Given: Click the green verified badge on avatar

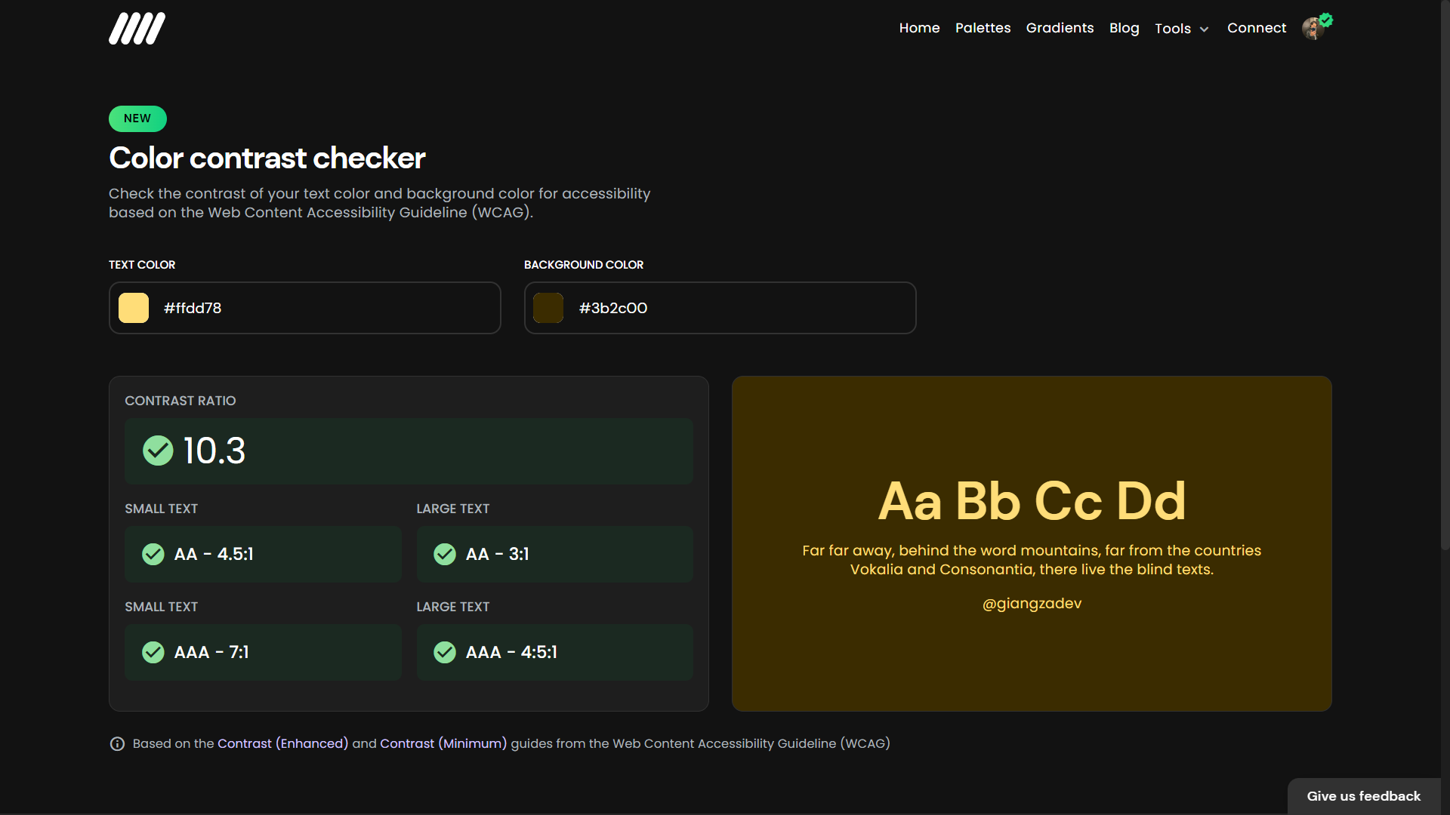Looking at the screenshot, I should pos(1326,20).
